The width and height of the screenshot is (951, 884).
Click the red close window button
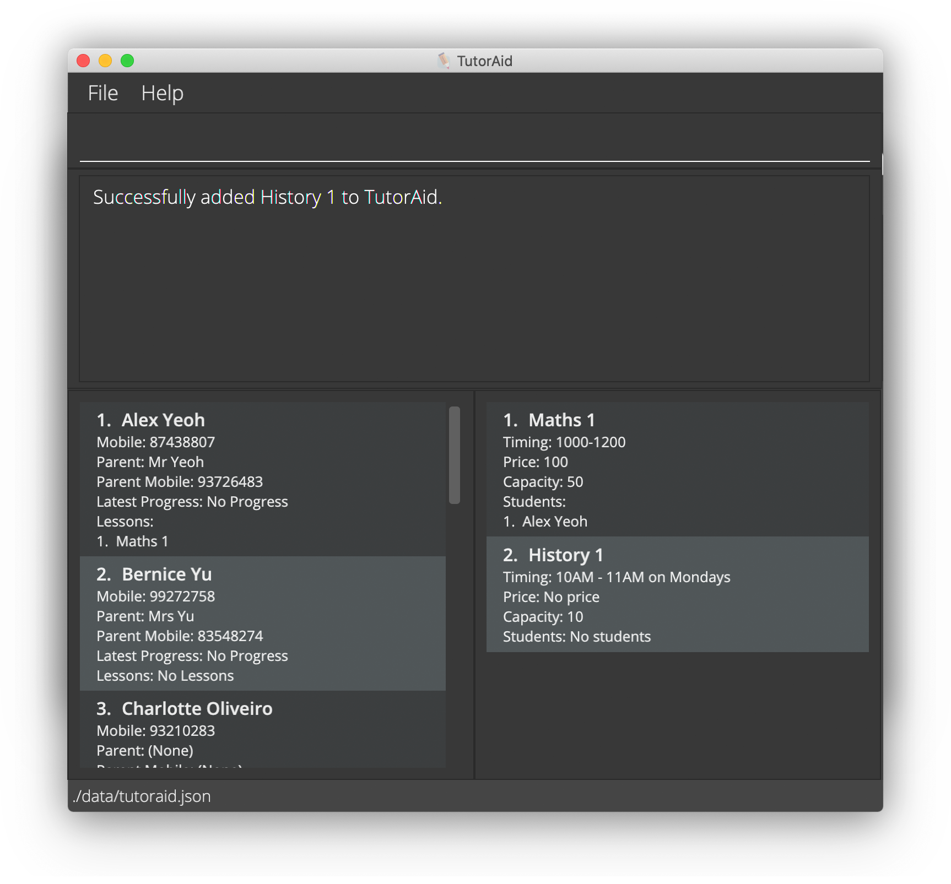point(83,61)
